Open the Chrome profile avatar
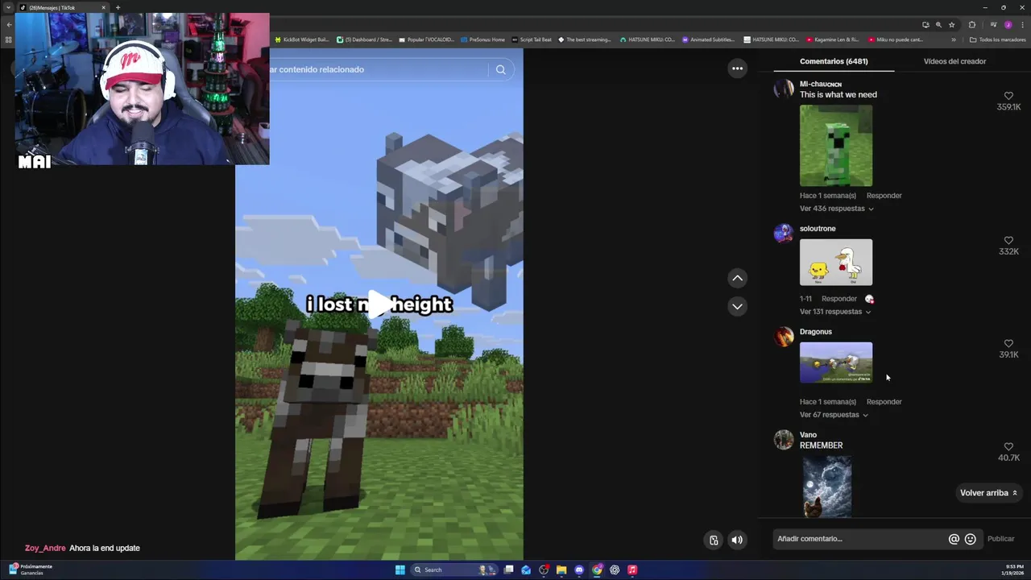Viewport: 1031px width, 580px height. pos(1008,25)
